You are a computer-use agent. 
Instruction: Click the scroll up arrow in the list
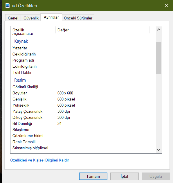point(158,30)
